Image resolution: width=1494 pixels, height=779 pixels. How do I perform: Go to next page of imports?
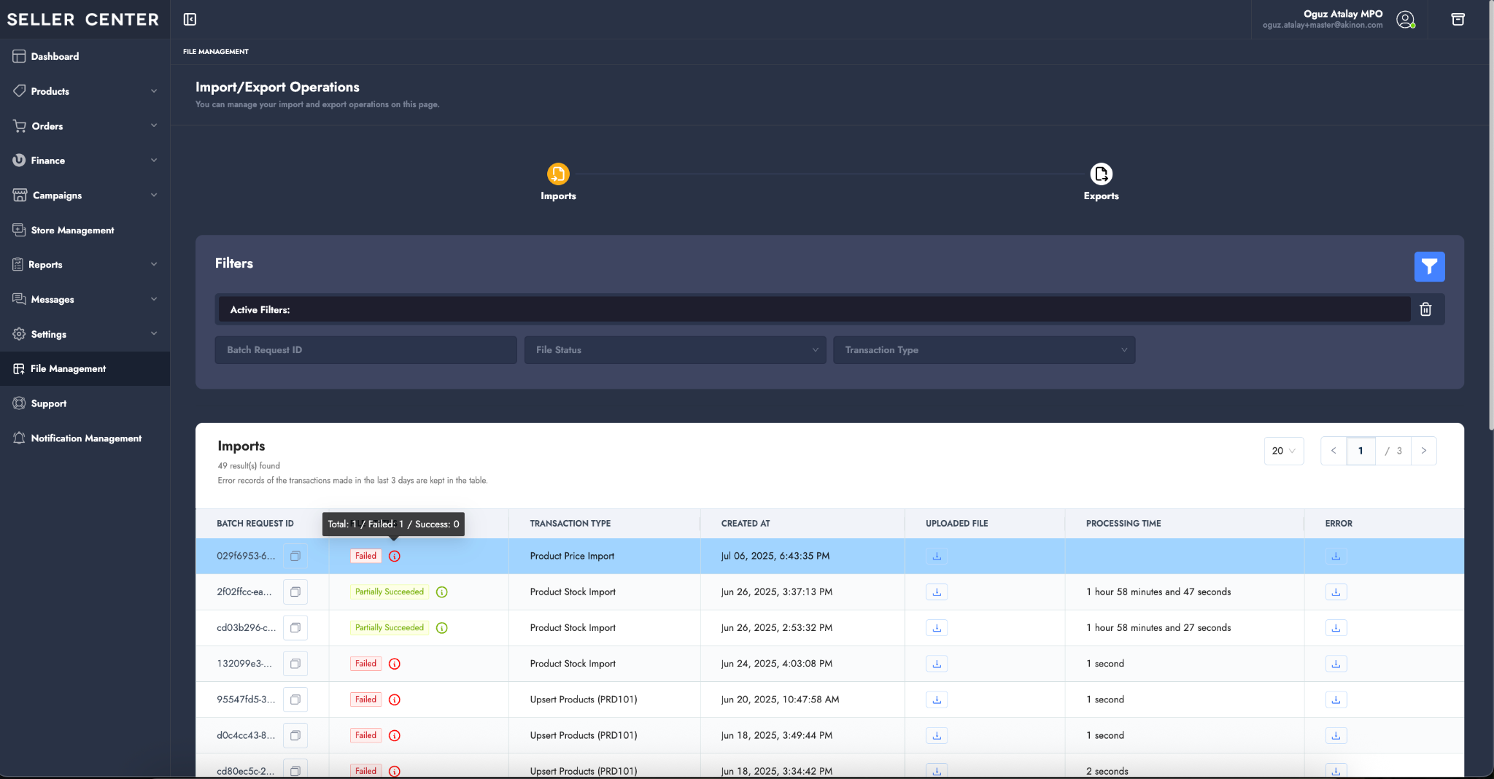pyautogui.click(x=1423, y=451)
